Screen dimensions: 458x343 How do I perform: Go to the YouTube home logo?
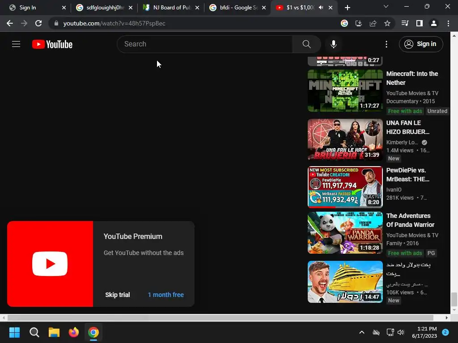tap(52, 44)
